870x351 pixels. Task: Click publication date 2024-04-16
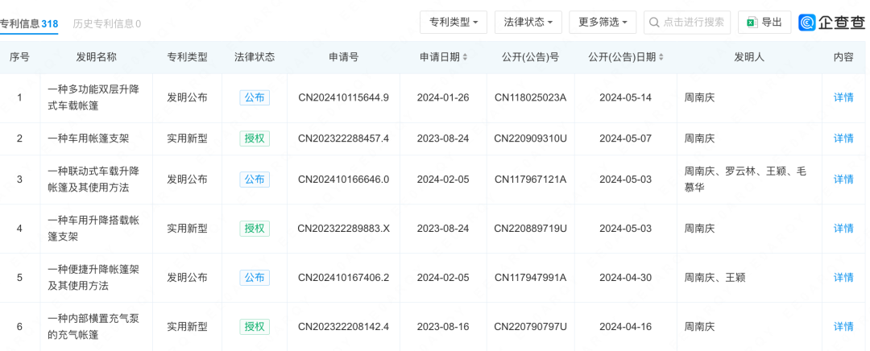(625, 327)
